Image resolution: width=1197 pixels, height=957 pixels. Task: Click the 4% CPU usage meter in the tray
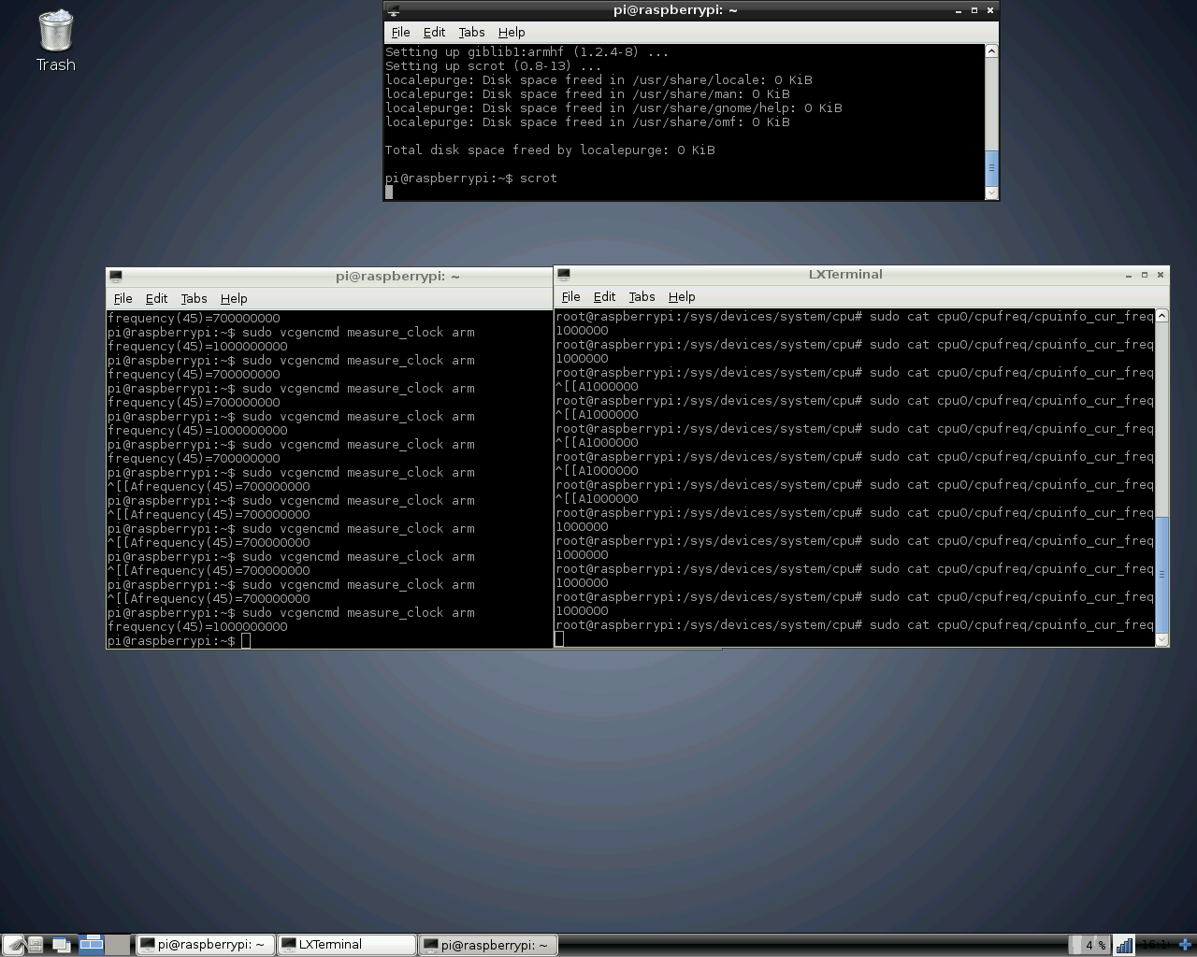(x=1090, y=945)
